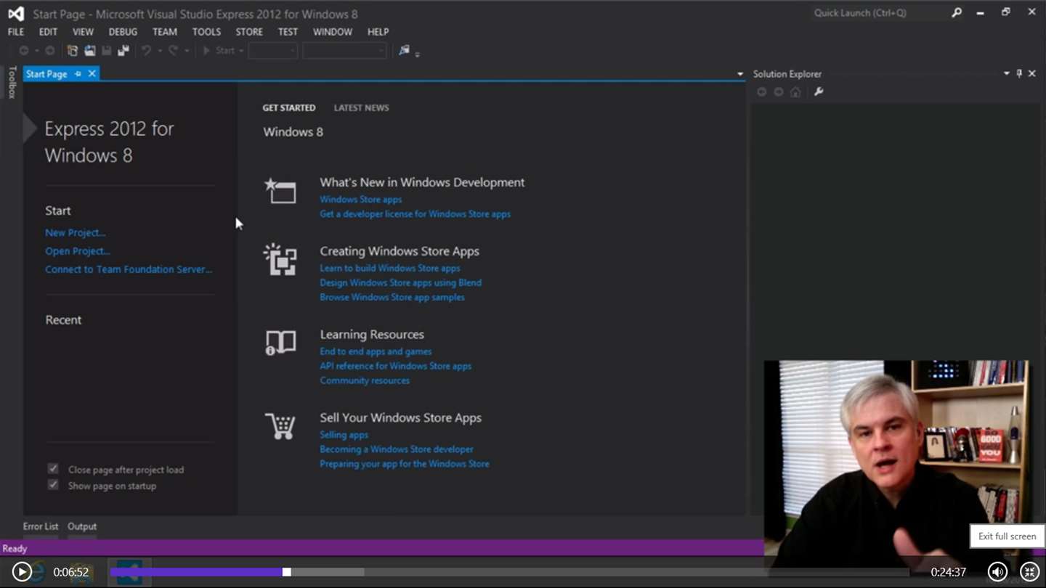Click the video player play button
The image size is (1046, 588).
click(22, 572)
